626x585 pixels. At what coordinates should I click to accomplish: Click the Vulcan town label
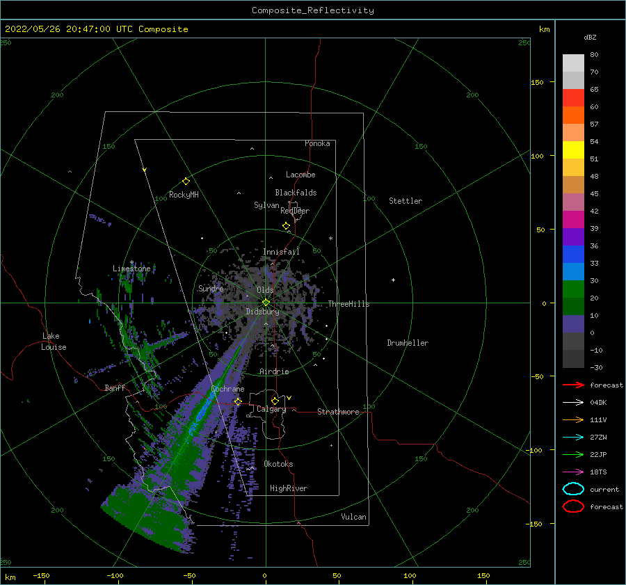pos(354,517)
